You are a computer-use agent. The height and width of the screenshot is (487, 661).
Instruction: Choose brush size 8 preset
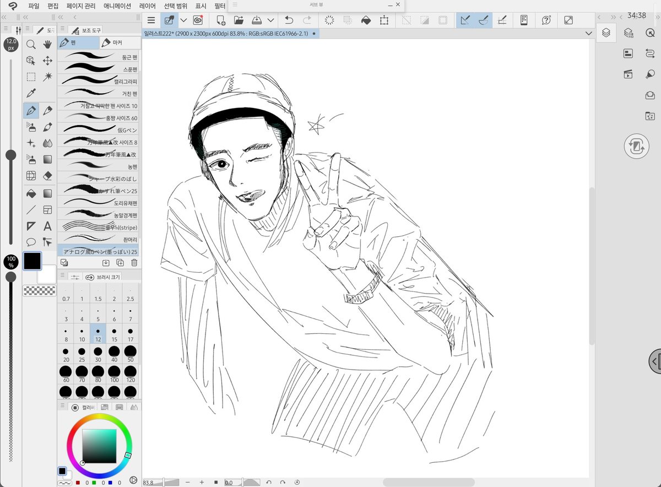coord(66,333)
